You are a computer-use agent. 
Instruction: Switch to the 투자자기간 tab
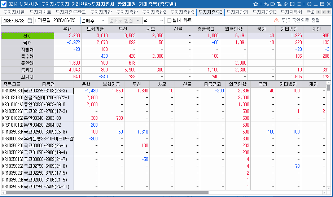[101, 12]
